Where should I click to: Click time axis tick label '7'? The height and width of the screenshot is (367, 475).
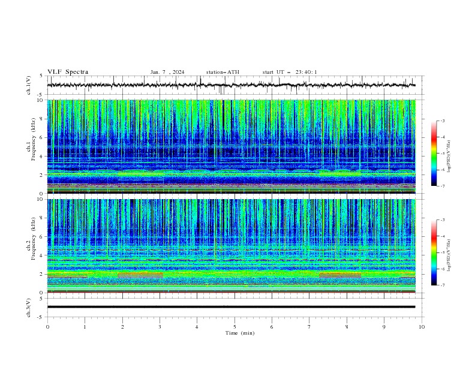[x=309, y=327]
